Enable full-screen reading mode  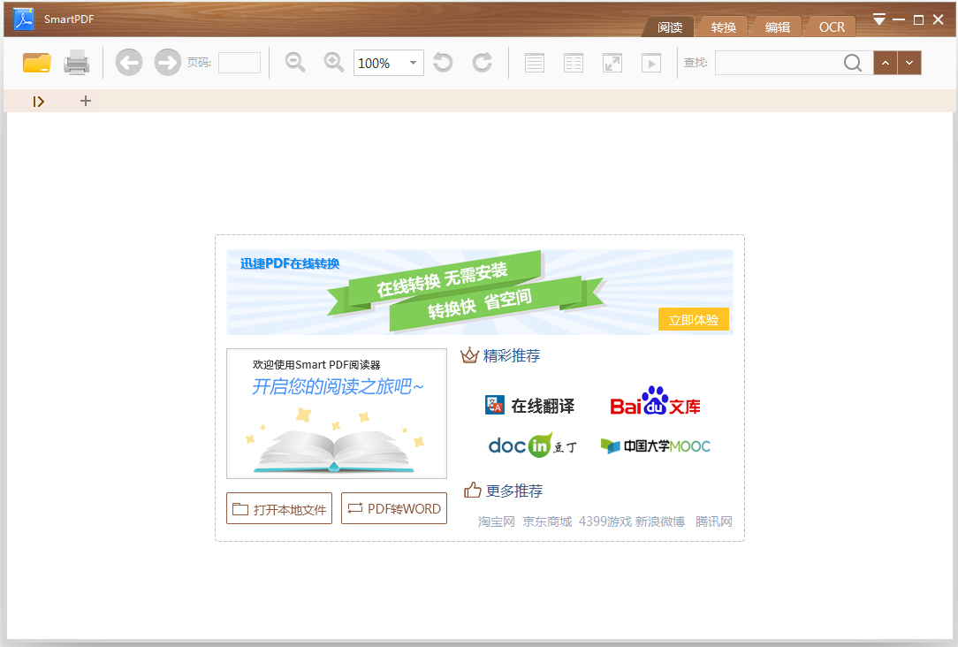[612, 63]
